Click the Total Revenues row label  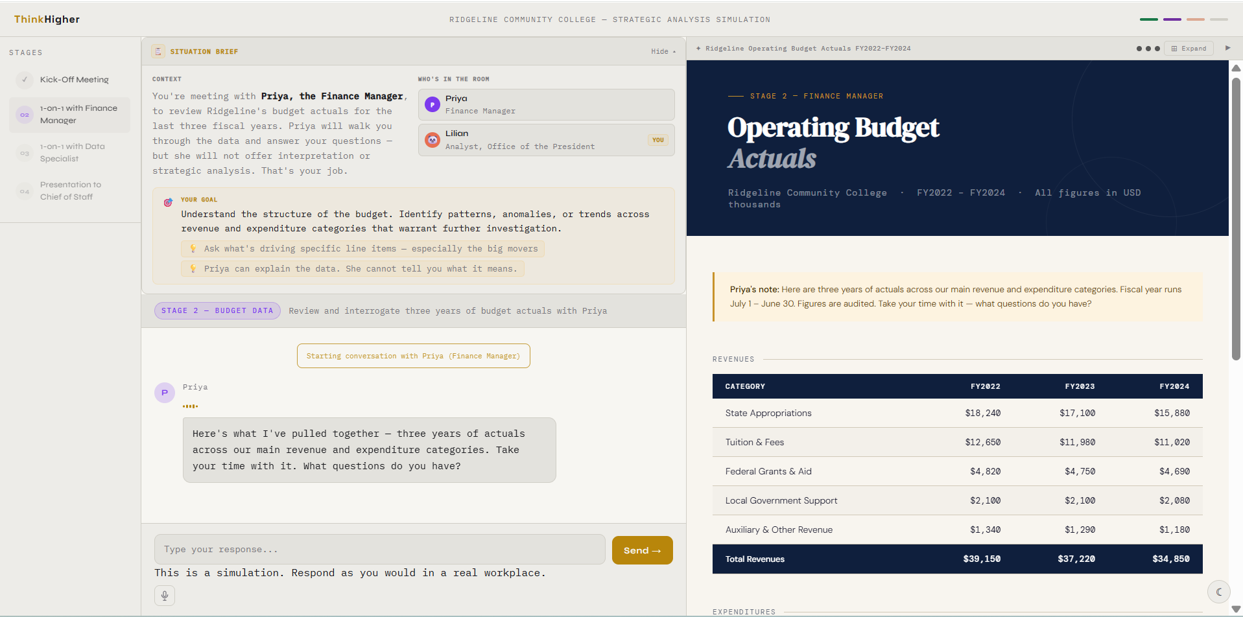click(x=755, y=559)
